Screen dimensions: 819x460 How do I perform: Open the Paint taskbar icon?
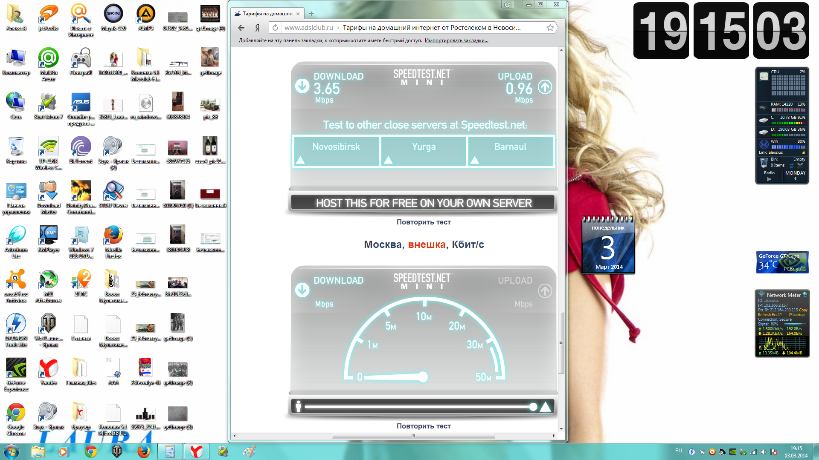tap(249, 451)
